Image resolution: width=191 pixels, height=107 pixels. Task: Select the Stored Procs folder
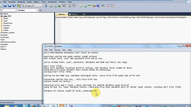pyautogui.click(x=8, y=23)
